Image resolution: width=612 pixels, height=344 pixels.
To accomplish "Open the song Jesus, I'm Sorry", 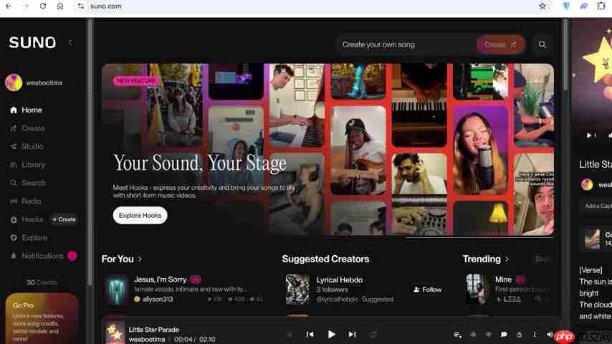I will pyautogui.click(x=160, y=279).
